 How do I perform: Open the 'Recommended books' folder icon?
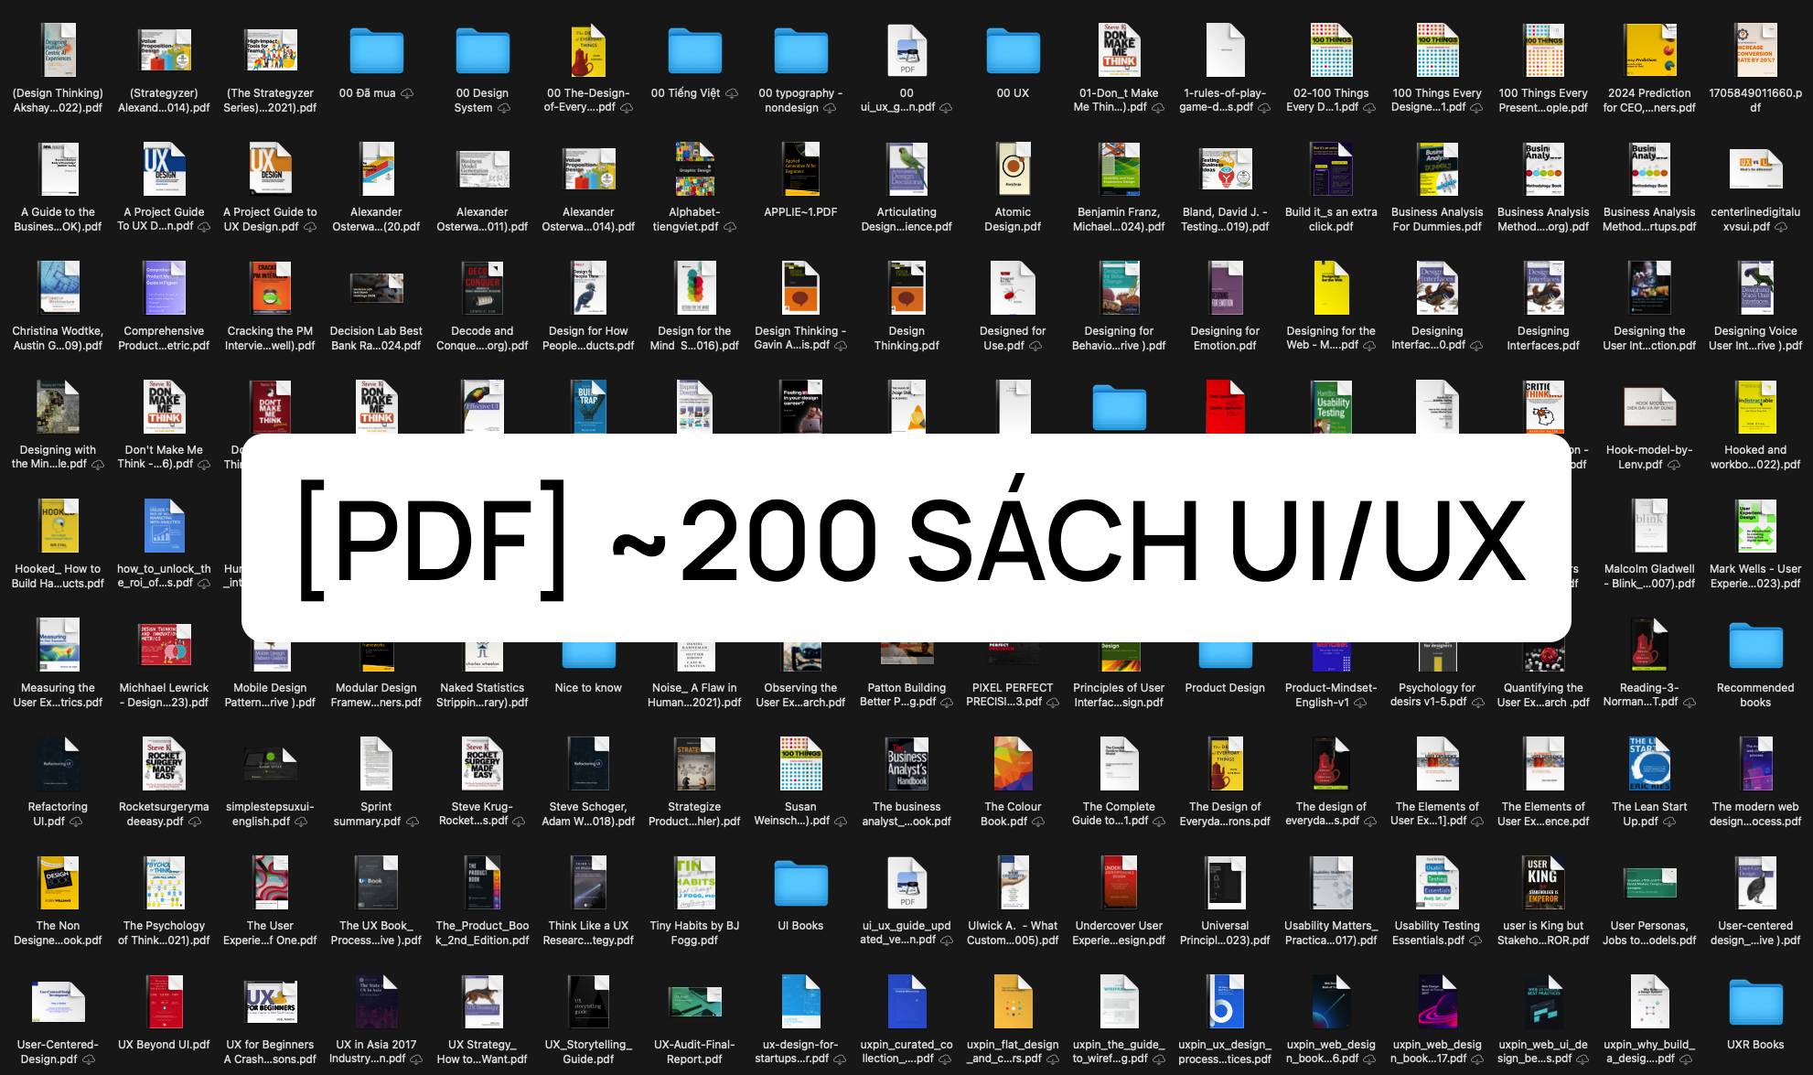(1756, 645)
